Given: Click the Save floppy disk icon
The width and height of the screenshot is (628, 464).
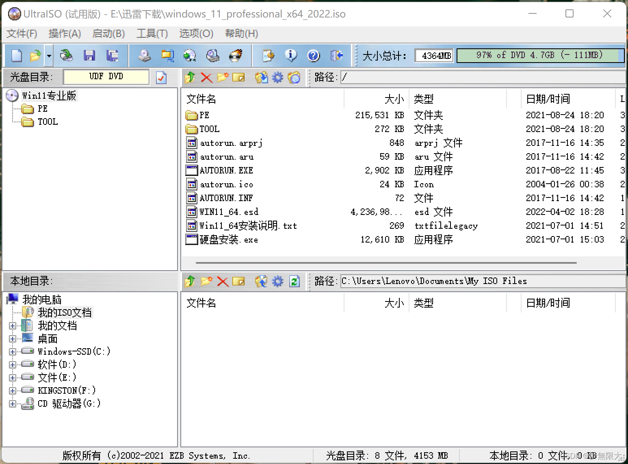Looking at the screenshot, I should pos(89,55).
